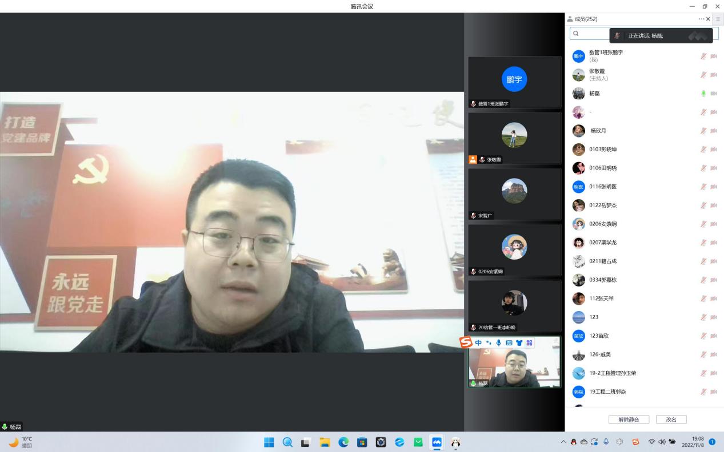This screenshot has height=452, width=724.
Task: Open the Sogou skin (shirt) icon
Action: point(519,343)
